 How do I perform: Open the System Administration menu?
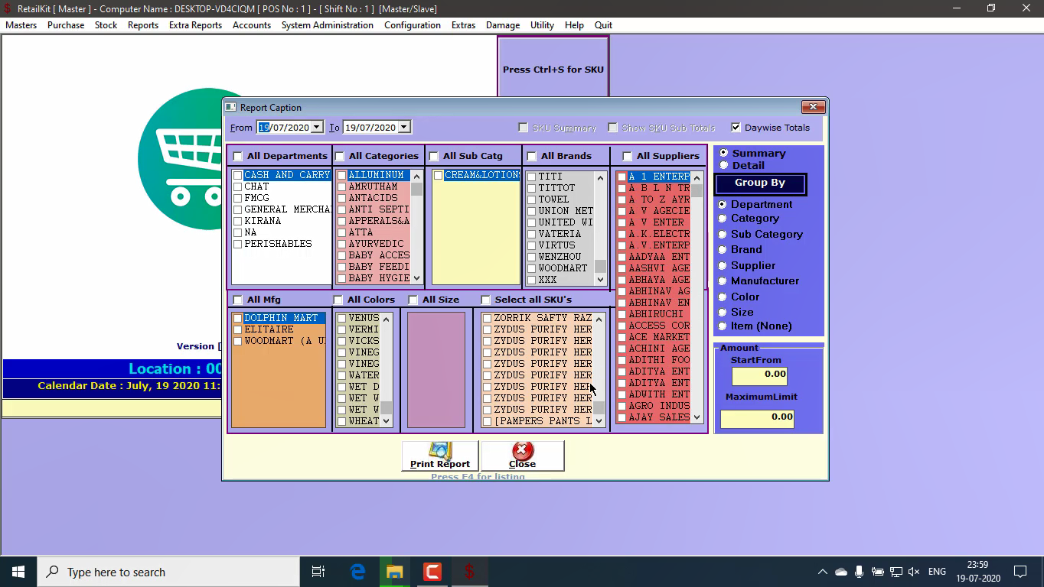[328, 25]
